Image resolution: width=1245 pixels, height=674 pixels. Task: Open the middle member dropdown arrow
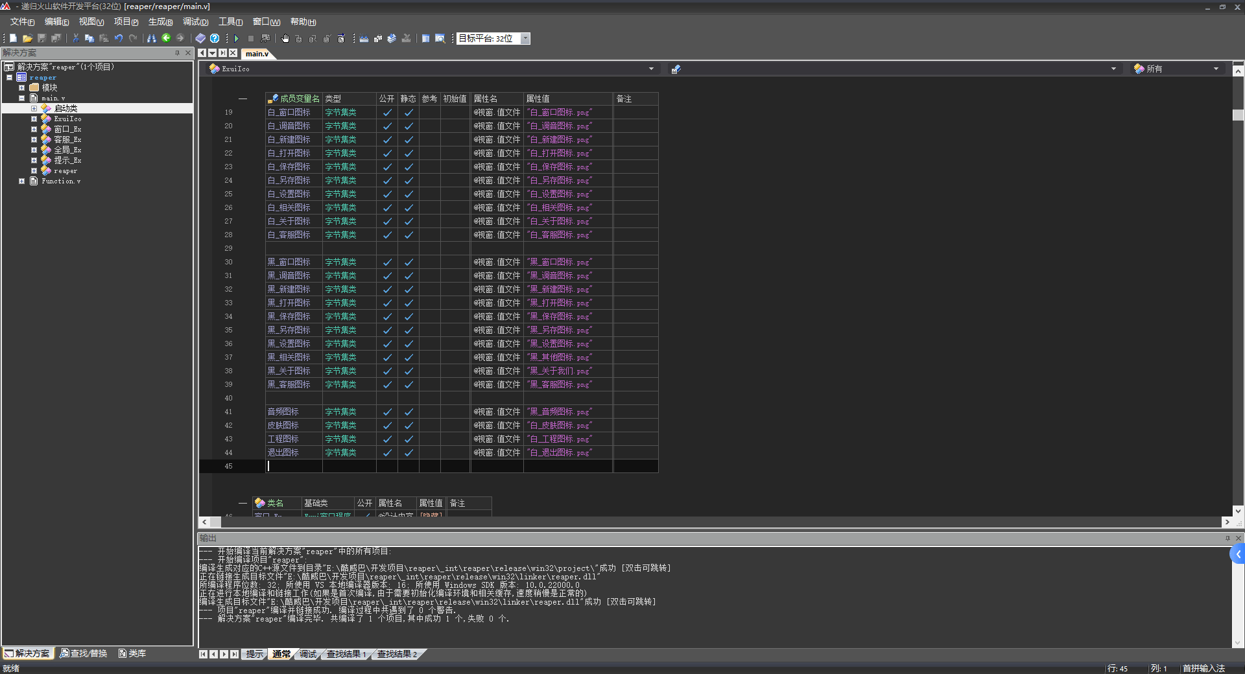[1113, 69]
